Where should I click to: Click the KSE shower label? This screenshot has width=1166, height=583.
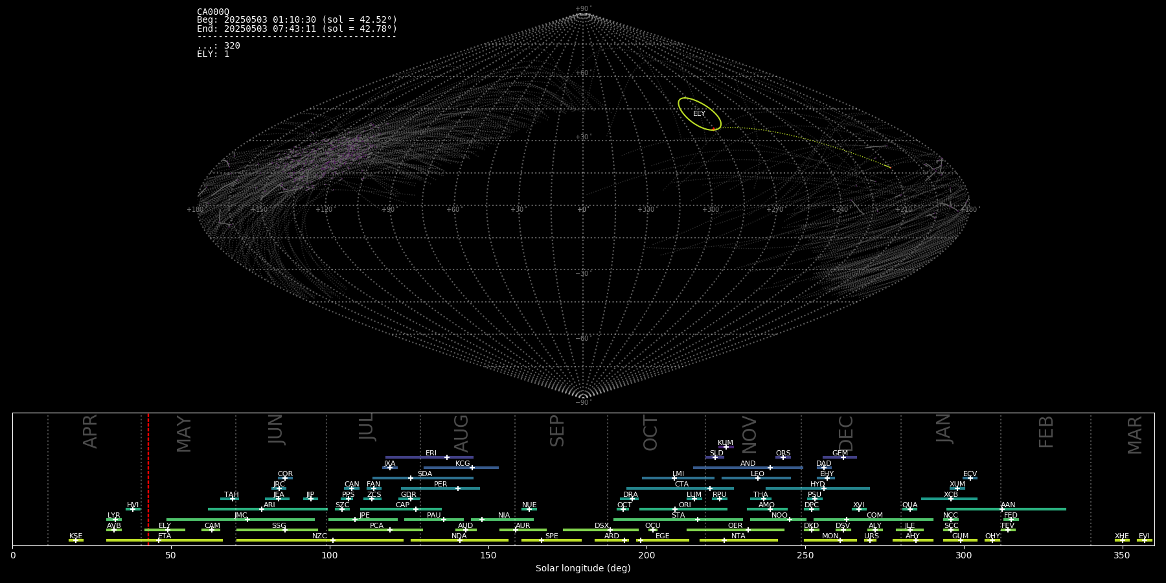(76, 536)
